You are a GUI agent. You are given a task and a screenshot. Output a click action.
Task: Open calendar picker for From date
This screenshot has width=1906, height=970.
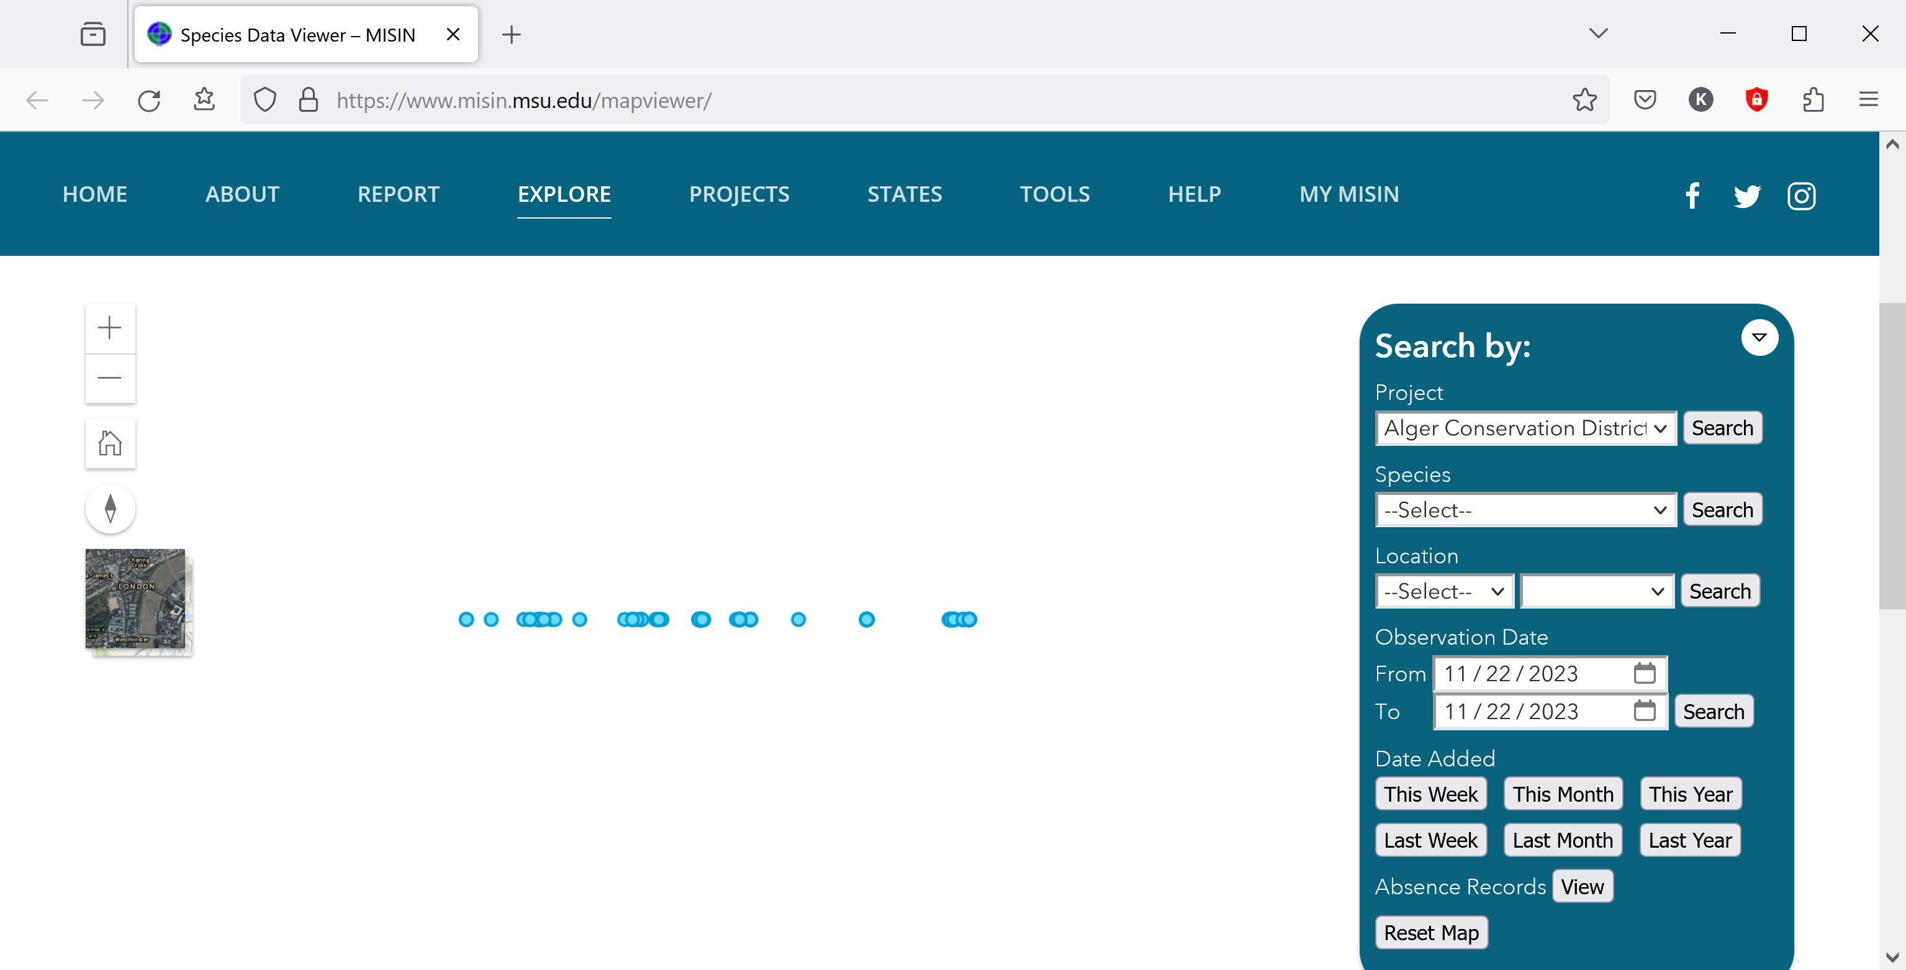click(1644, 673)
